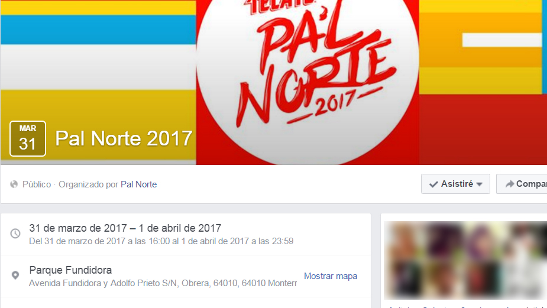Click the clock icon beside event dates
This screenshot has width=547, height=308.
15,234
